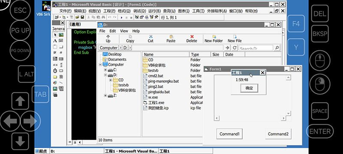343x154 pixels.
Task: Click Command1 button on Form1
Action: click(229, 134)
